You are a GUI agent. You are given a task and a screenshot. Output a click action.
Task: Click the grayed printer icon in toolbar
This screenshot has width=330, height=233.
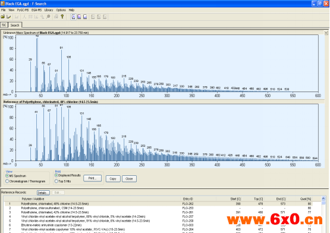coord(56,17)
